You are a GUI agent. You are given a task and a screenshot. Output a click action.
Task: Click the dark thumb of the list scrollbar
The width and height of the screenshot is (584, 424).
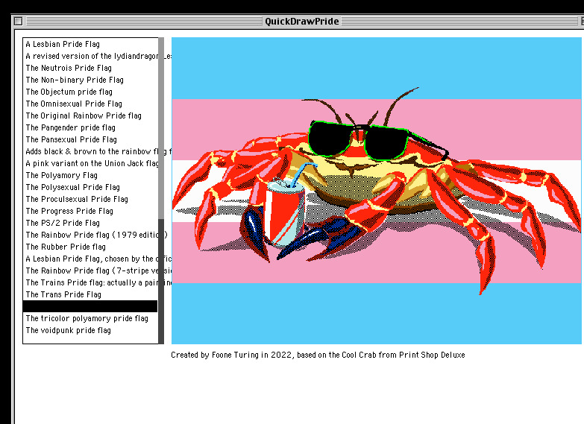tap(161, 282)
